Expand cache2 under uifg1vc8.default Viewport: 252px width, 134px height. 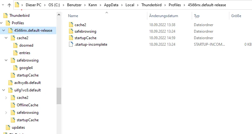(x=6, y=98)
